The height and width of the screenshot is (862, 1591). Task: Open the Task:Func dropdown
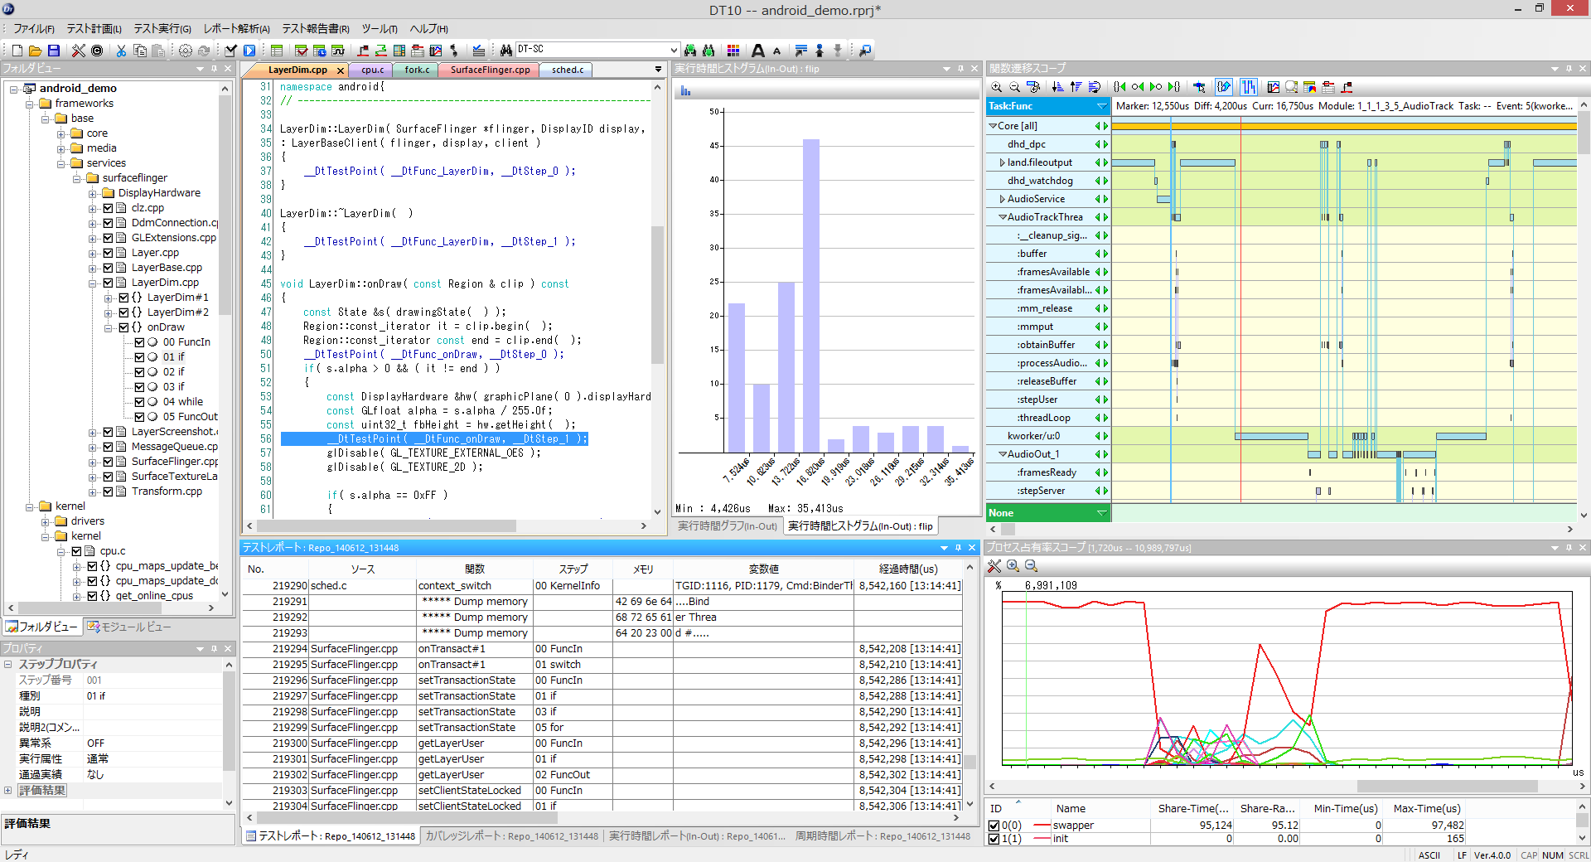pyautogui.click(x=1101, y=106)
